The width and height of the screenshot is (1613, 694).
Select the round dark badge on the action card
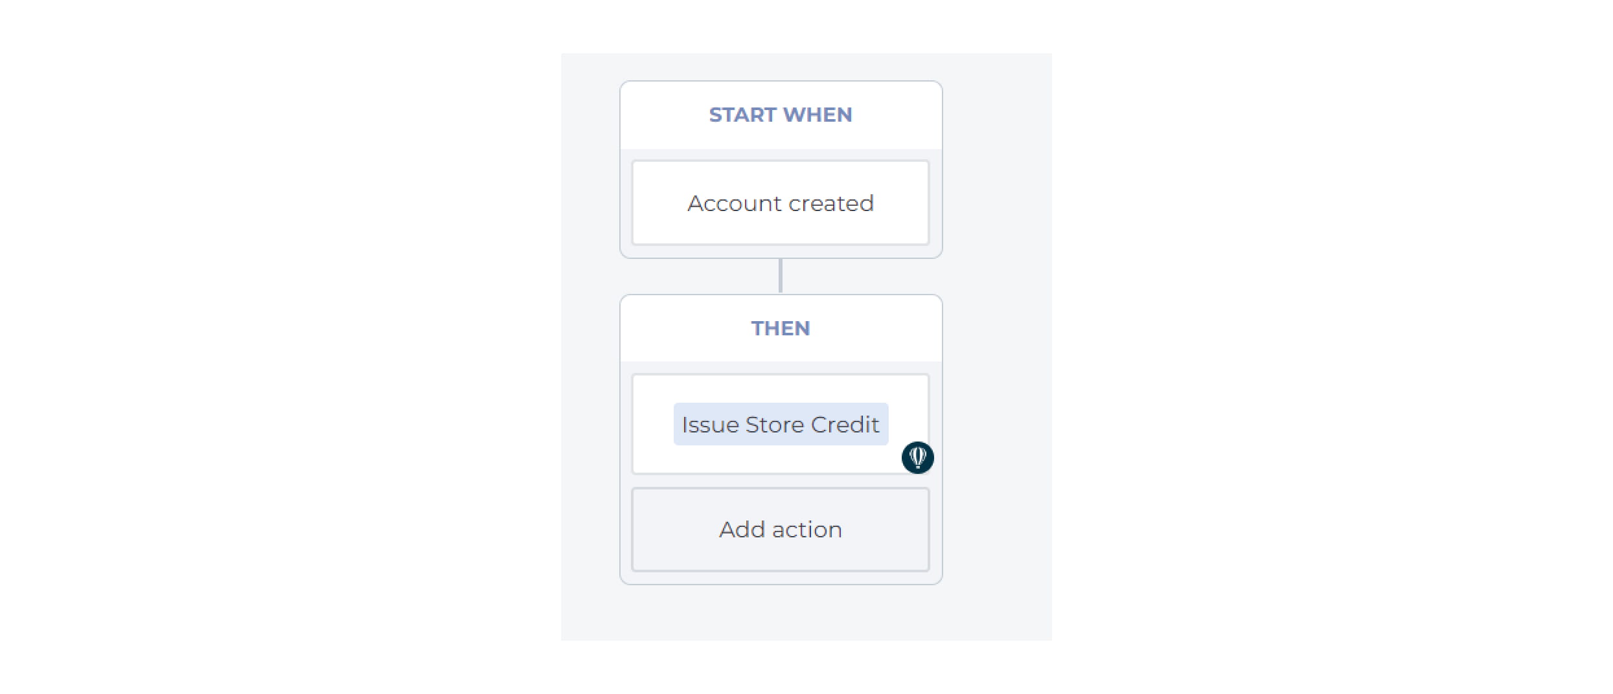coord(917,457)
